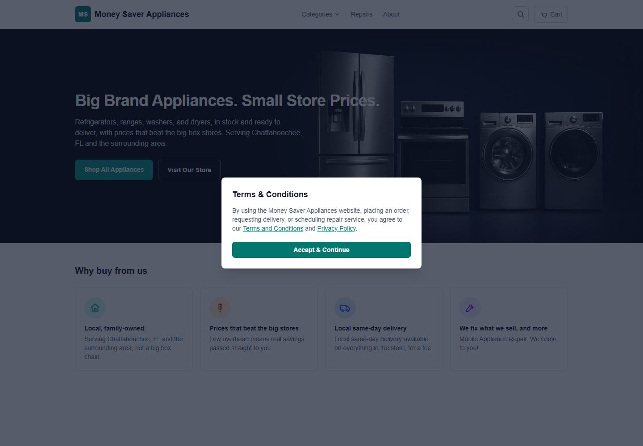
Task: Open the Privacy Policy link
Action: coord(336,228)
